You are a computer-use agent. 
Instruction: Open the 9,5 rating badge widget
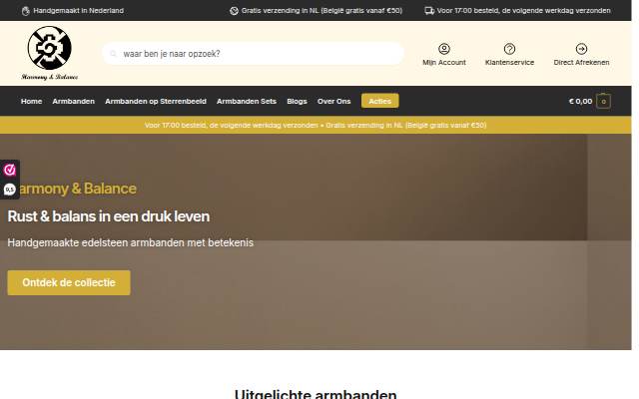(x=10, y=190)
